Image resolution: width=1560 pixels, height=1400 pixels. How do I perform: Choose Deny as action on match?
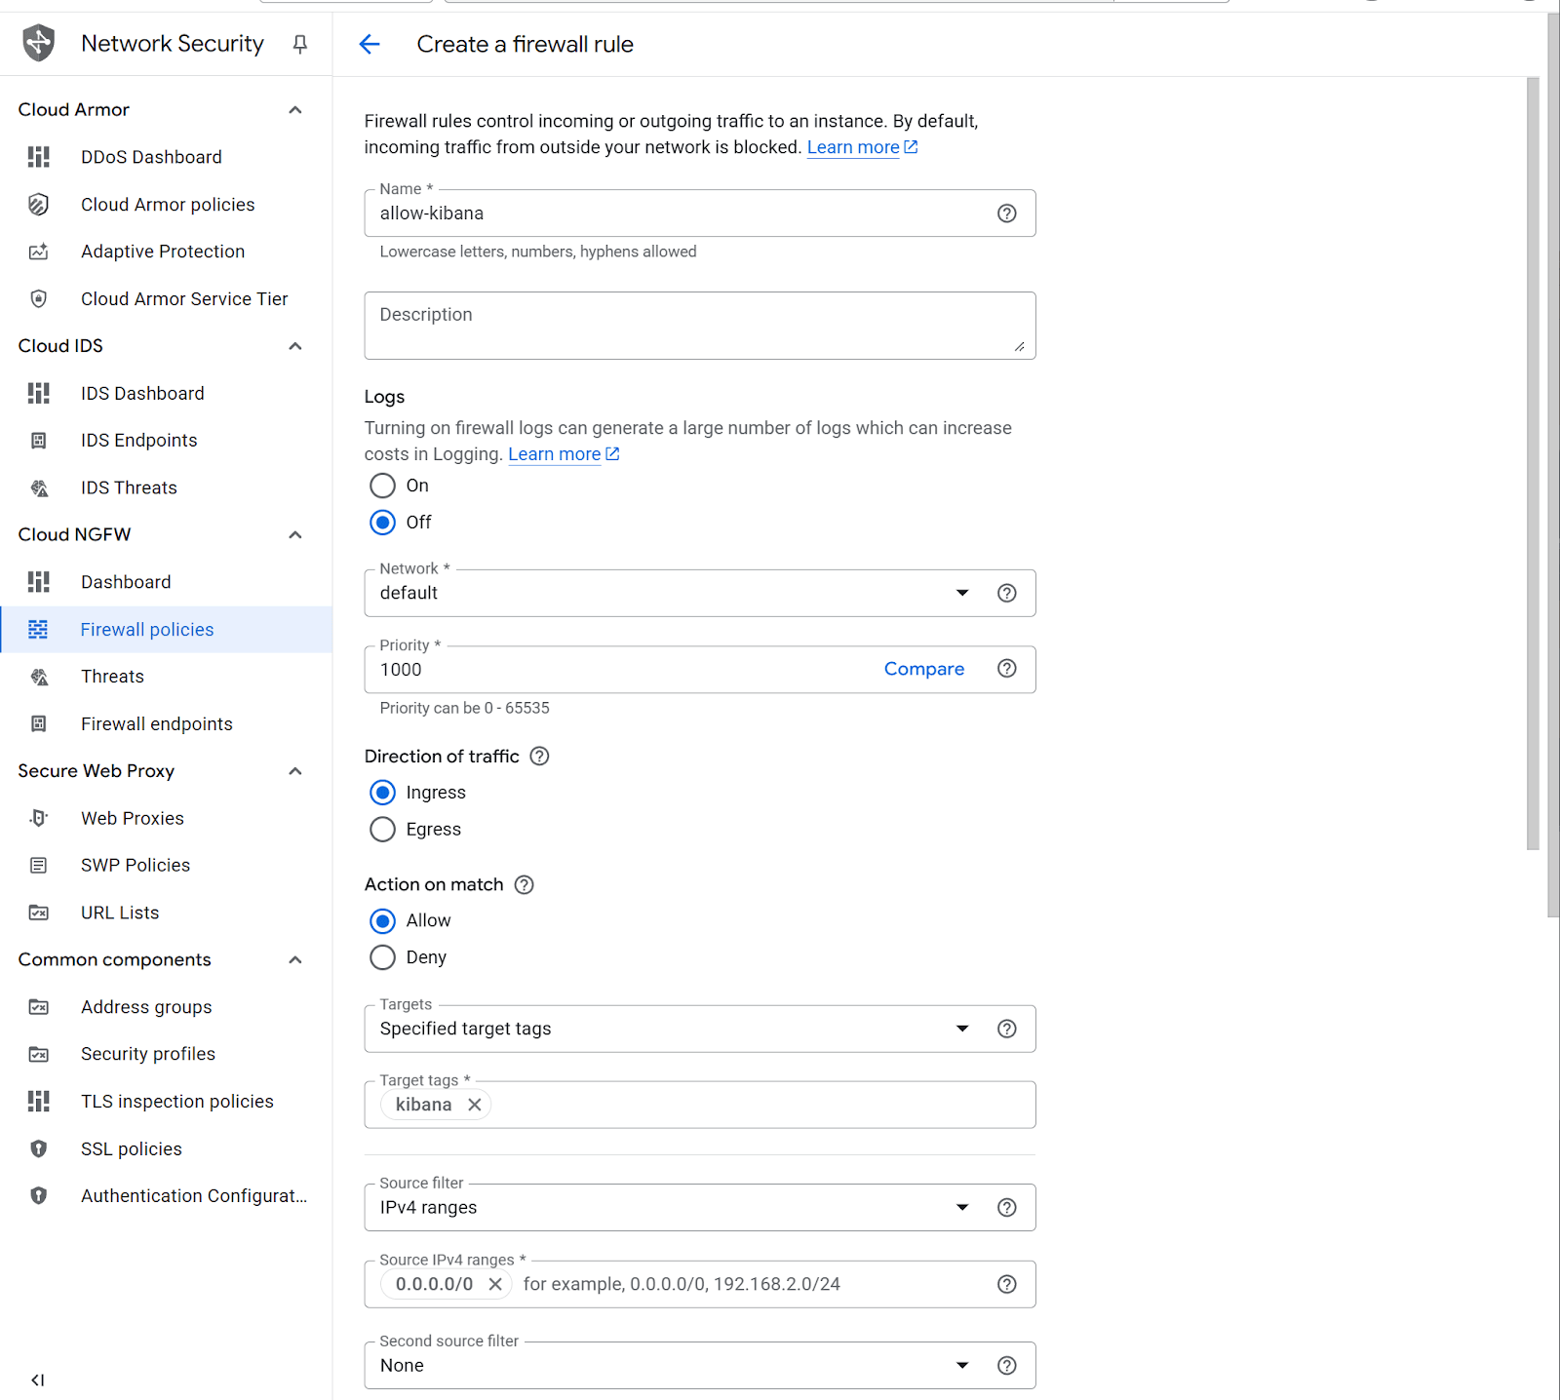click(383, 957)
